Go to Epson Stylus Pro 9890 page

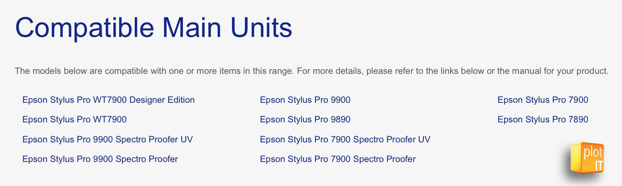click(x=305, y=119)
